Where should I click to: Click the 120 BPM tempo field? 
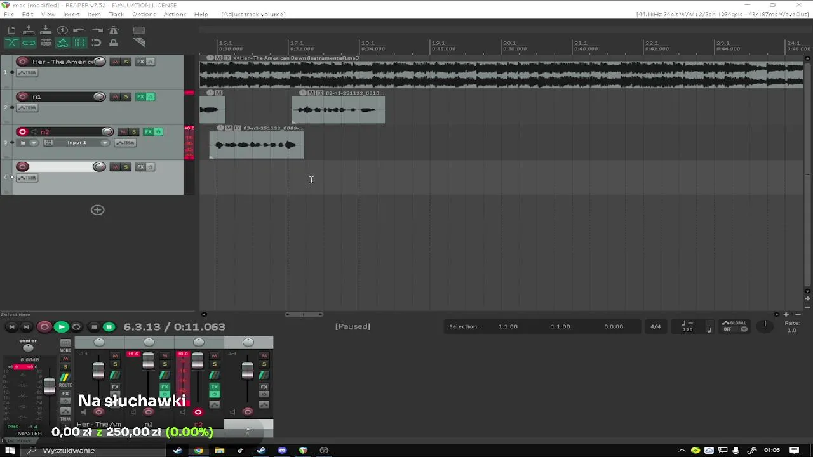pos(687,326)
